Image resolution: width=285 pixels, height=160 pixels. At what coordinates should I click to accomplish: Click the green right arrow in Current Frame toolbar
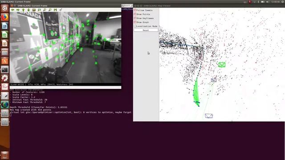(18, 10)
